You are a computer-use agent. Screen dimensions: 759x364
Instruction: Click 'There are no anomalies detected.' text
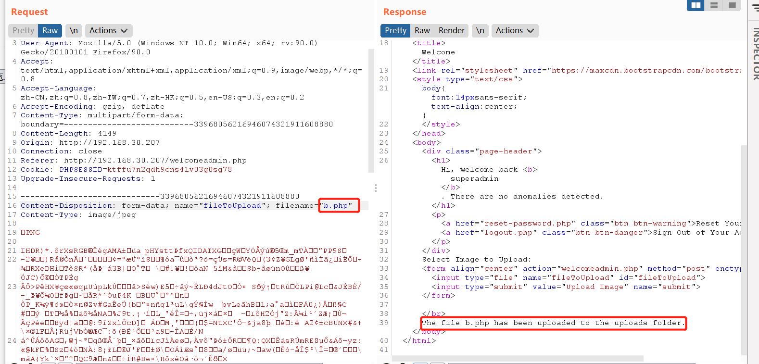click(527, 196)
